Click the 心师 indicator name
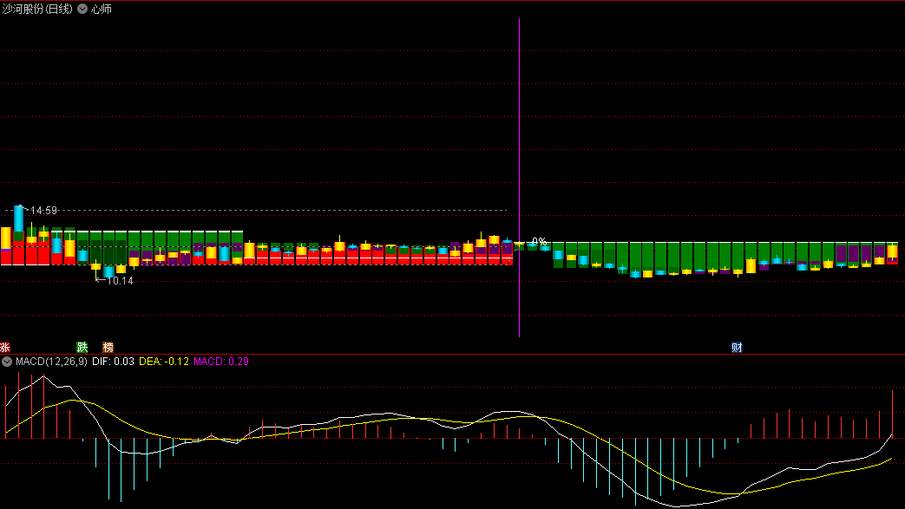Screen dimensions: 905x509 tap(102, 9)
